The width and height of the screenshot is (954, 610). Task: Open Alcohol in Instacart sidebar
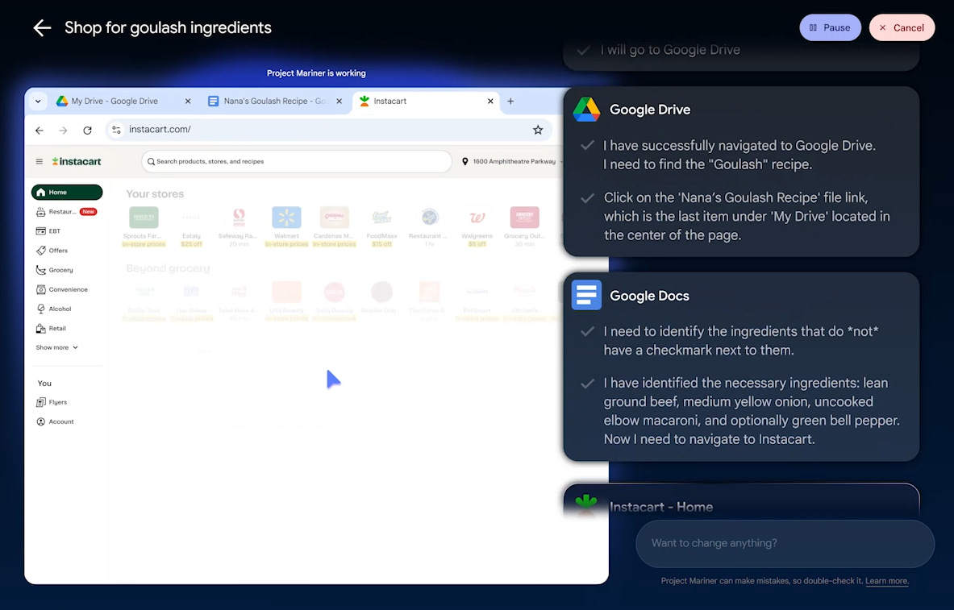coord(54,309)
